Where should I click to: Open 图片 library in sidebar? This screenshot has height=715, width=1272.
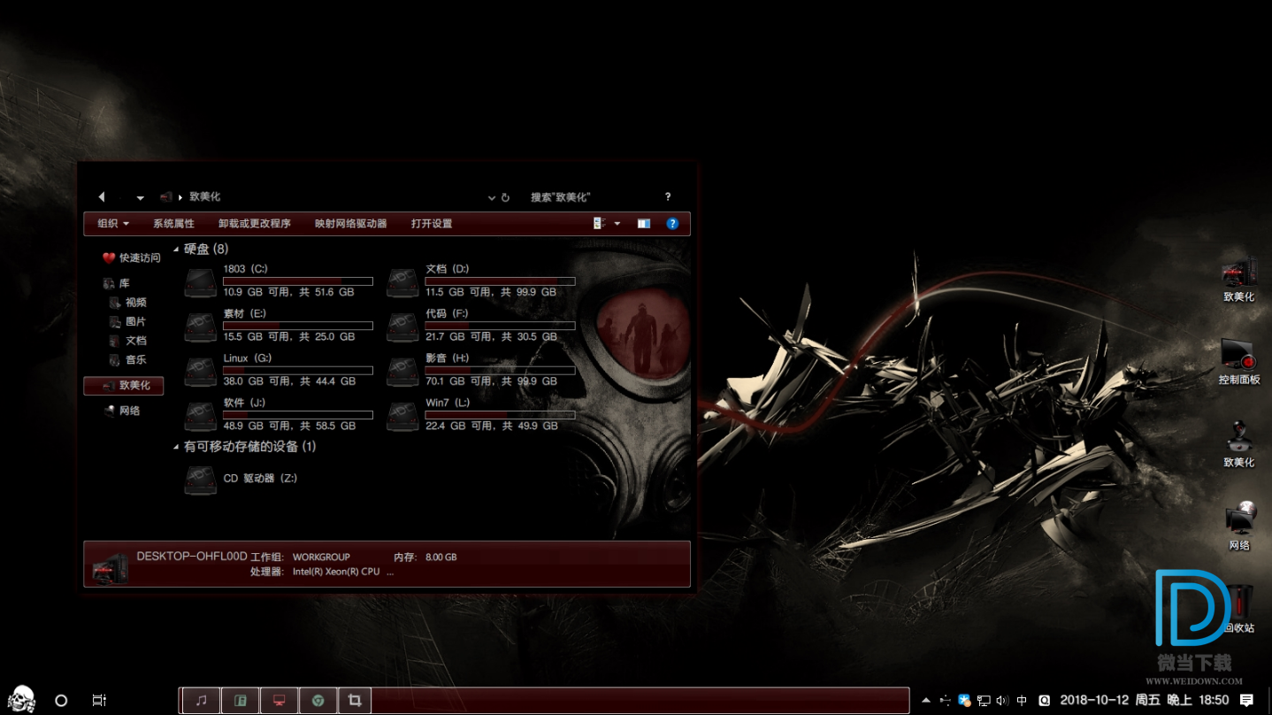tap(128, 321)
